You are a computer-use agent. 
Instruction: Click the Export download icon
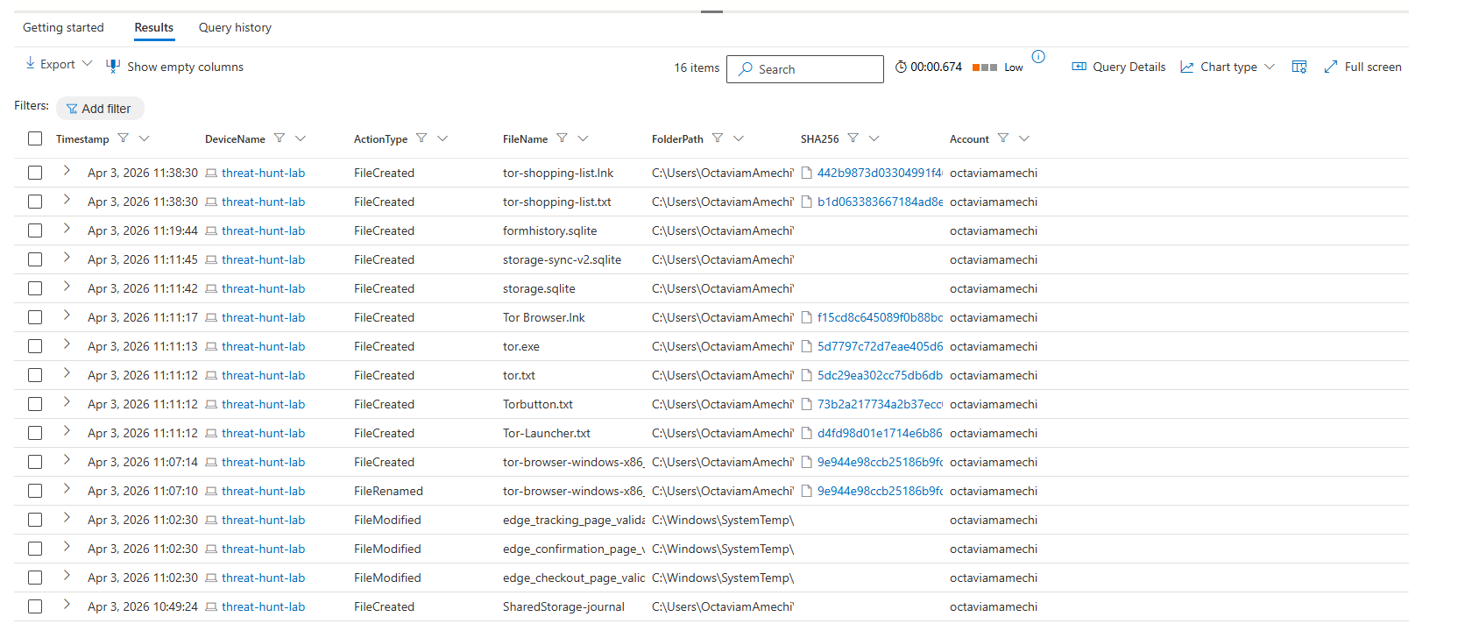[x=30, y=63]
